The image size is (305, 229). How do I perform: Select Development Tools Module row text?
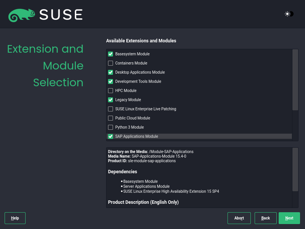click(x=138, y=81)
